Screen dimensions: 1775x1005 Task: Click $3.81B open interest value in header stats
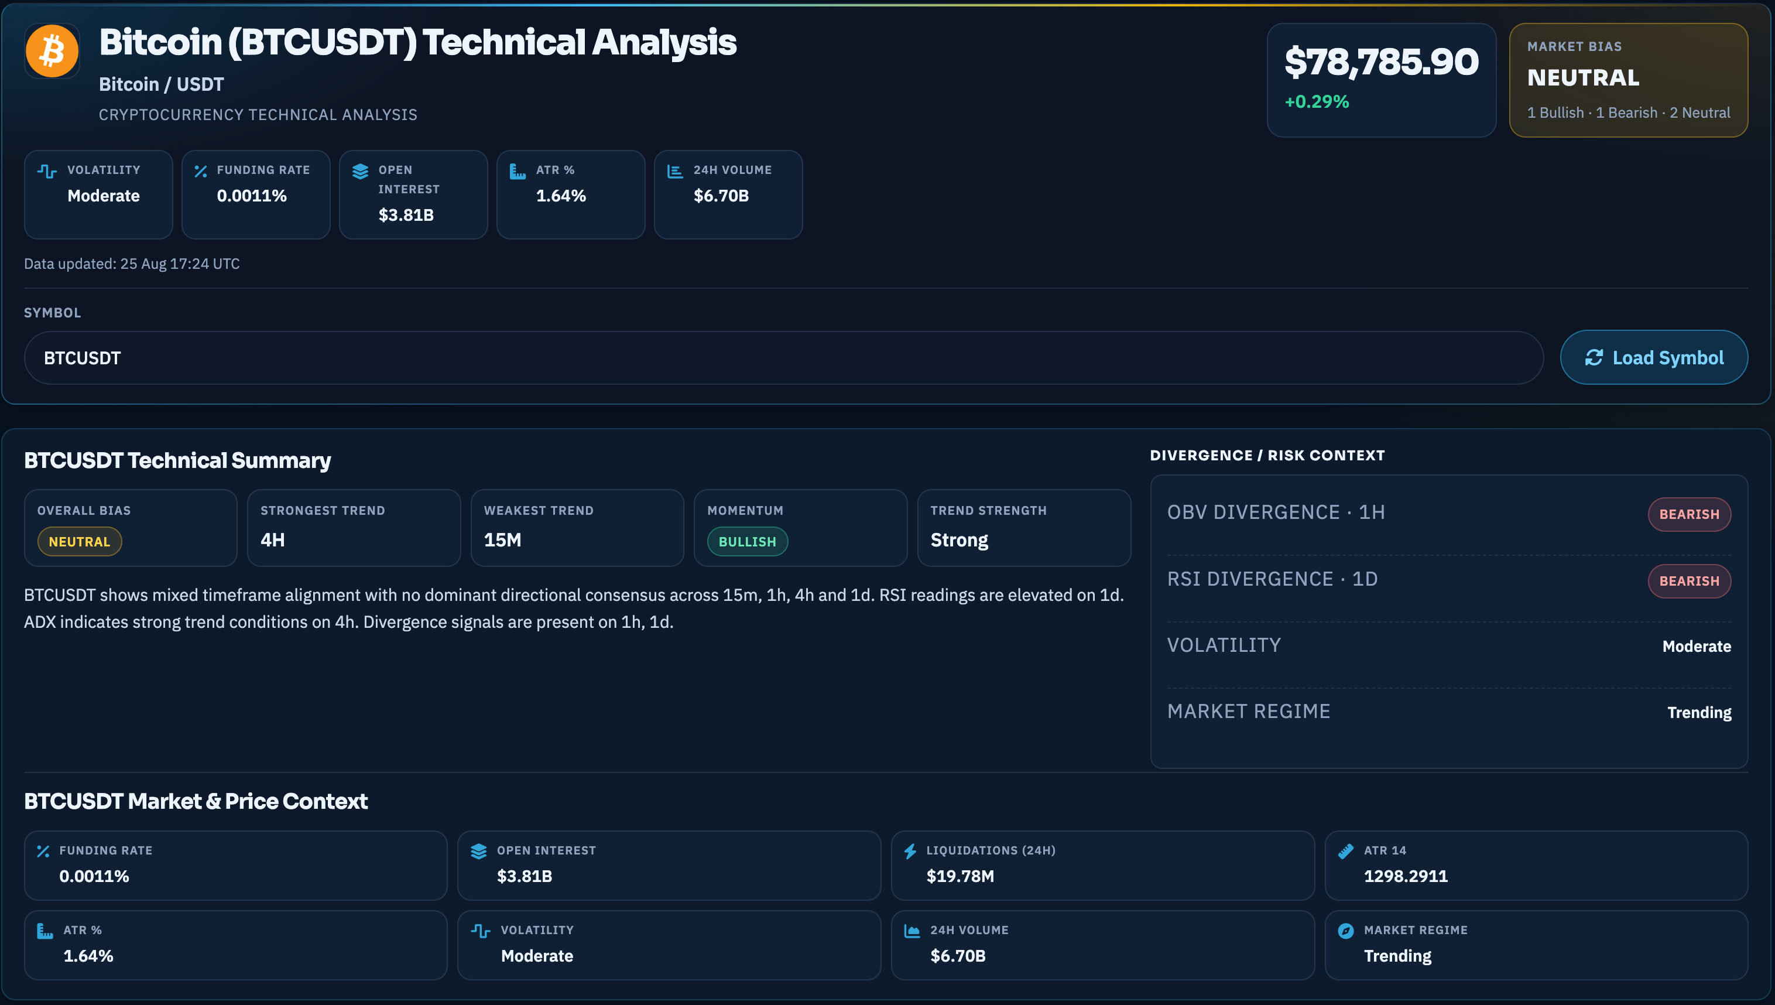coord(406,216)
